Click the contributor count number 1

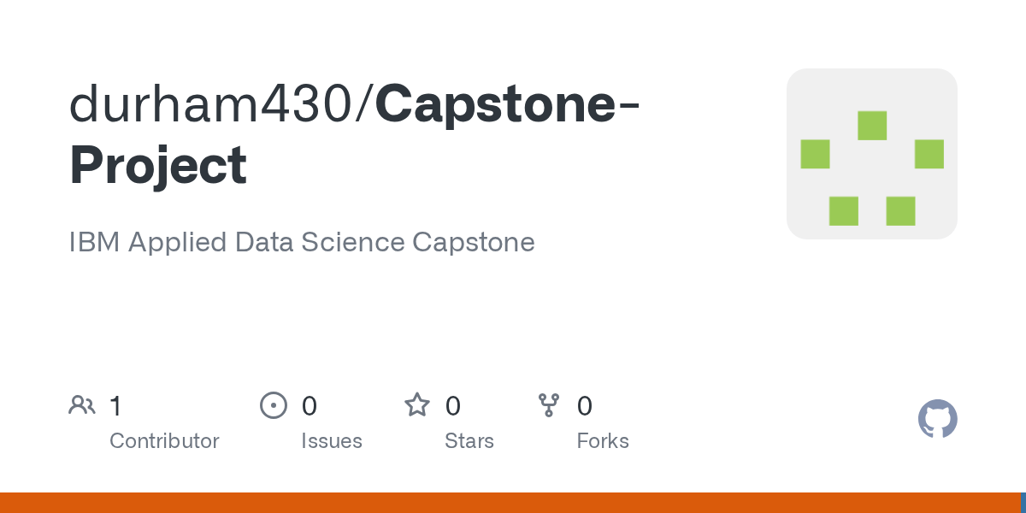coord(116,405)
